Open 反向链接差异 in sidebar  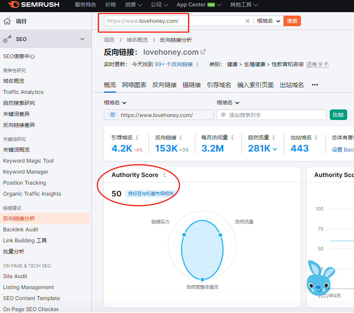point(19,125)
